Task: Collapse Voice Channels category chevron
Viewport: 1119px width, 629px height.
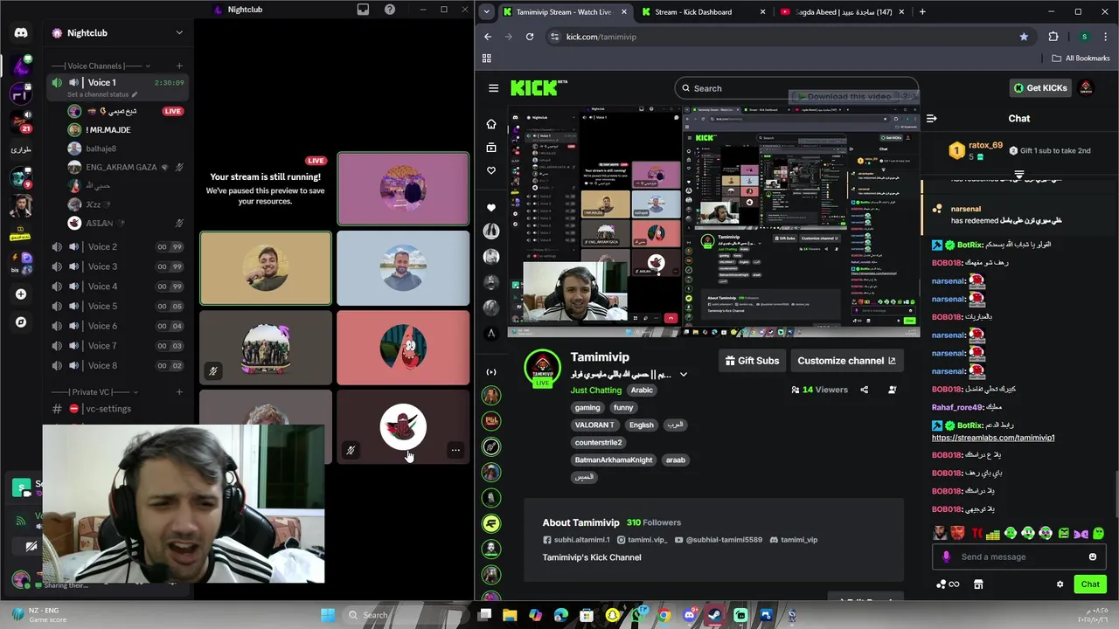Action: click(x=148, y=66)
